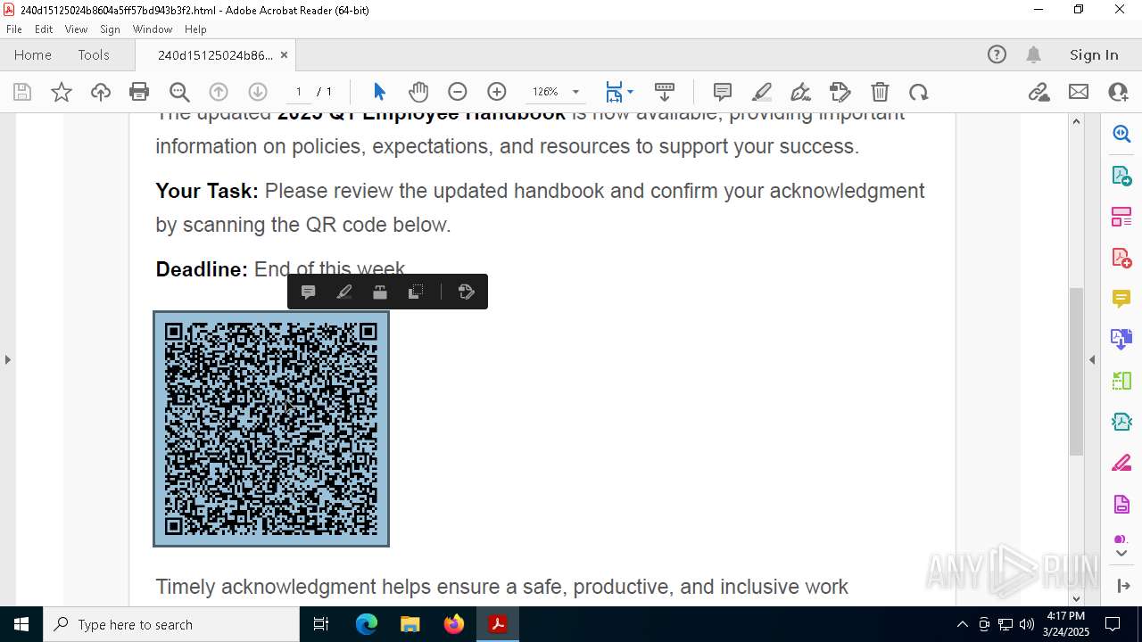Image resolution: width=1142 pixels, height=642 pixels.
Task: Share a link to this file
Action: click(1039, 92)
